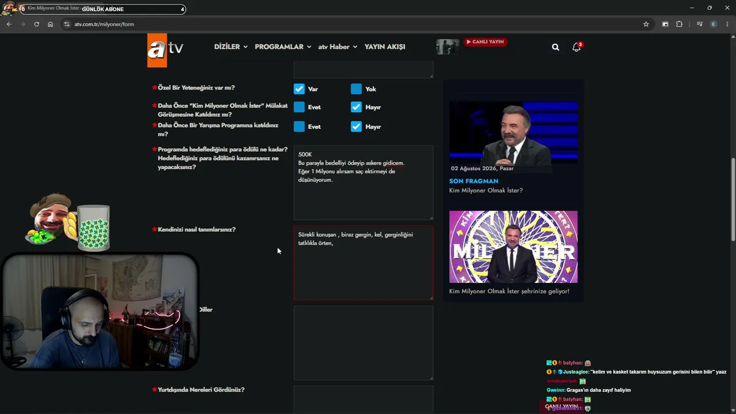Viewport: 736px width, 414px height.
Task: Click the browser address bar URL
Action: point(104,24)
